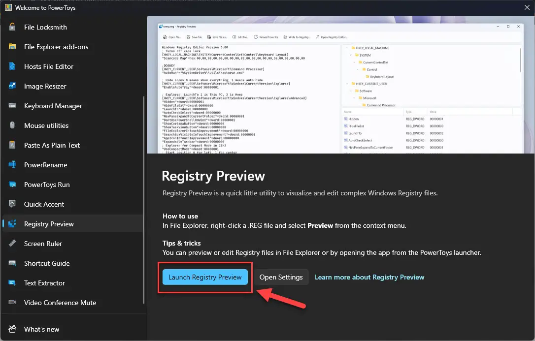Select Paste As Plain Text label
The width and height of the screenshot is (535, 341).
pyautogui.click(x=52, y=145)
